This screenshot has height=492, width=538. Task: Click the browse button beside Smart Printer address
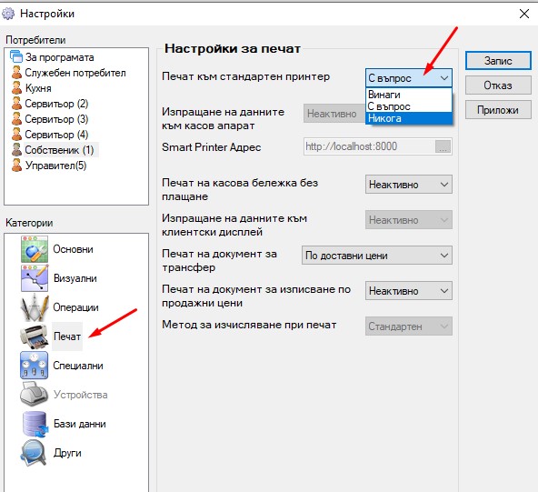(443, 146)
